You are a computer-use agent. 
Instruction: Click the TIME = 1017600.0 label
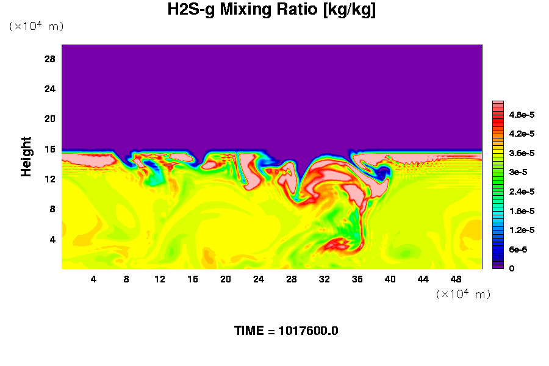tap(286, 331)
